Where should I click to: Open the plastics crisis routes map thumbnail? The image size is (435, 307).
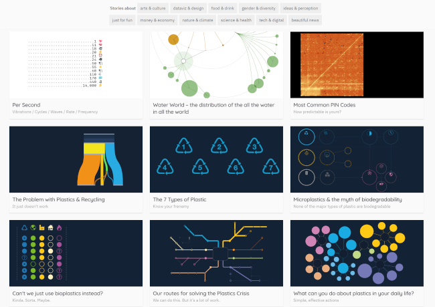(x=216, y=253)
